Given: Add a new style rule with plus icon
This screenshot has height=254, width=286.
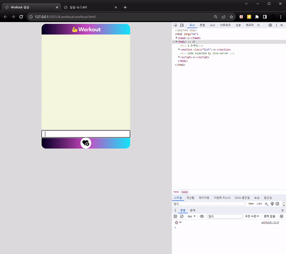Looking at the screenshot, I should pyautogui.click(x=266, y=204).
